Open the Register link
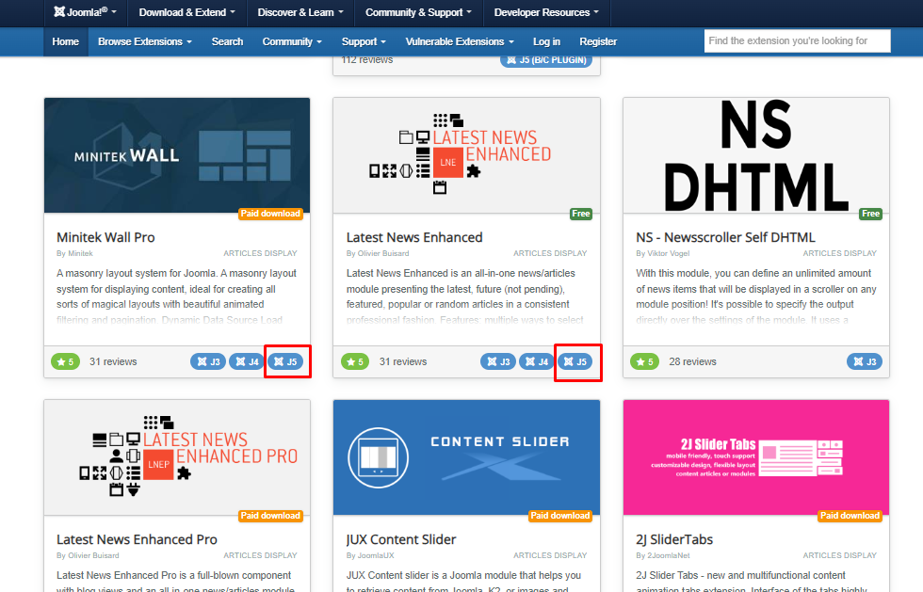Image resolution: width=923 pixels, height=592 pixels. pos(598,41)
